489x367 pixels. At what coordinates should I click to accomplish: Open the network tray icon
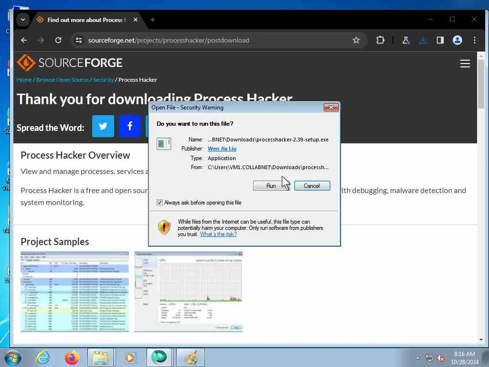pos(429,358)
